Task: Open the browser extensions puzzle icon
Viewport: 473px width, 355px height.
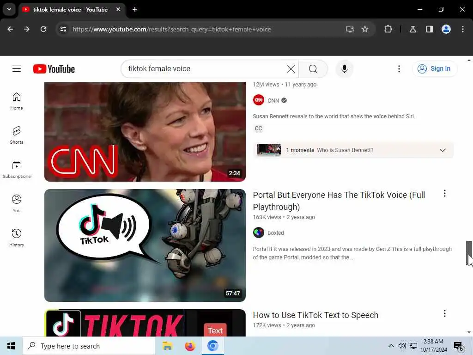Action: click(388, 29)
